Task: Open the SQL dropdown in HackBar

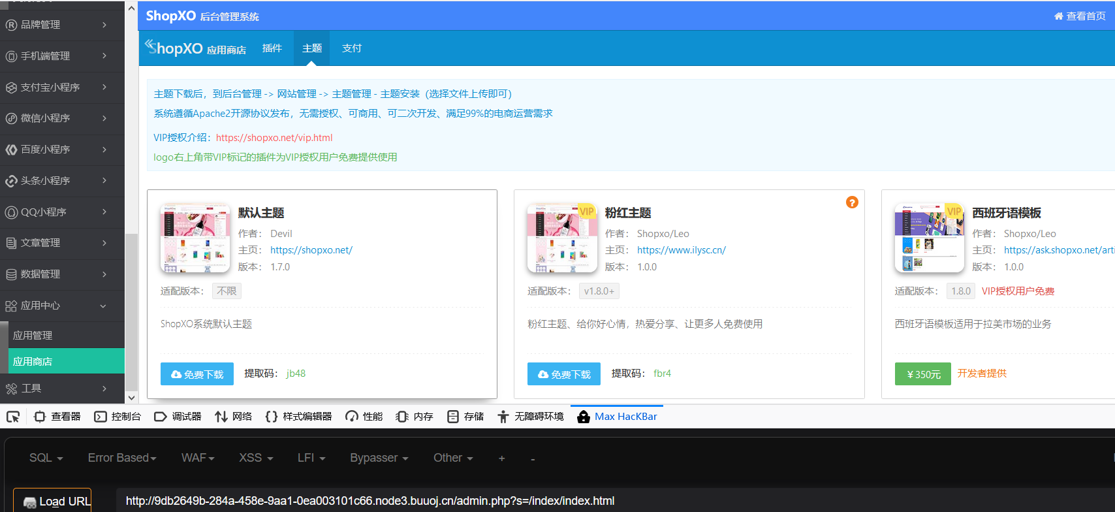Action: coord(46,458)
